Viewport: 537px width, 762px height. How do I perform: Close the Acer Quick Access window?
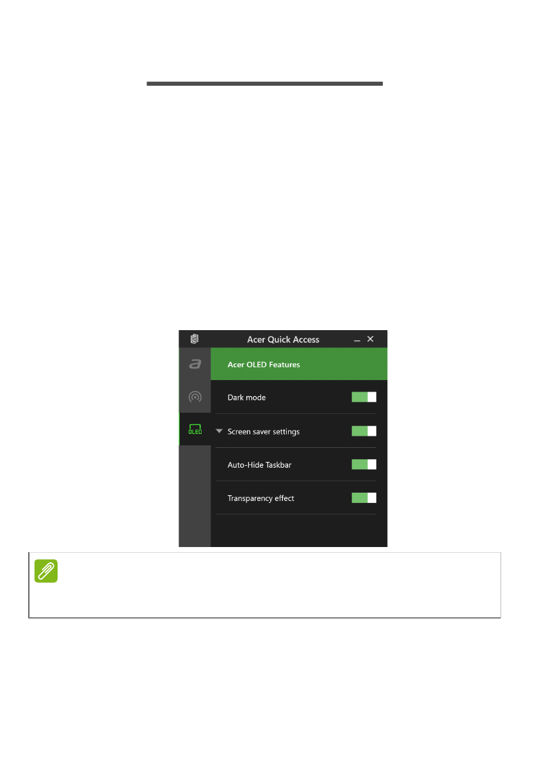(371, 338)
